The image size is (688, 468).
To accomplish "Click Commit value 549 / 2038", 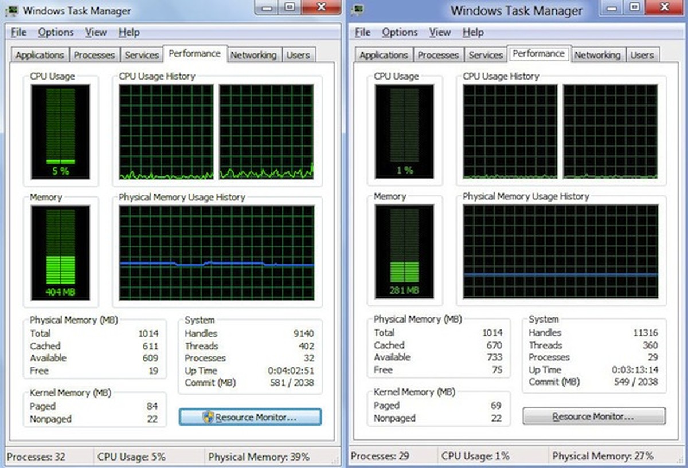I will click(x=636, y=382).
